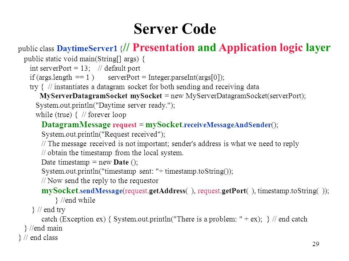
Task: Click blue receiveMessageAndSender method name
Action: pos(228,125)
